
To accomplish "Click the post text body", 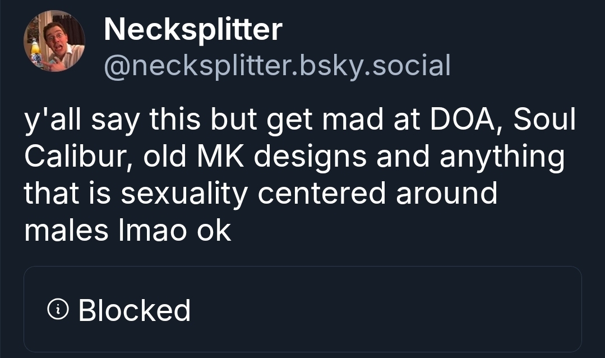I will [292, 175].
